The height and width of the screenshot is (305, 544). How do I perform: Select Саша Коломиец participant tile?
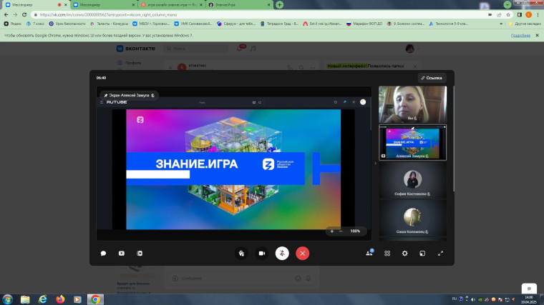[x=412, y=218]
